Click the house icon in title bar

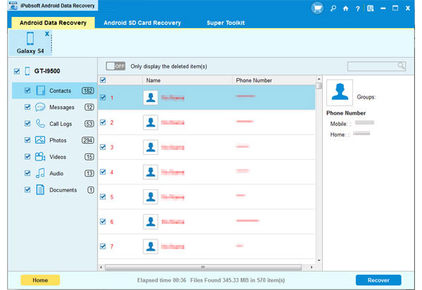(345, 8)
